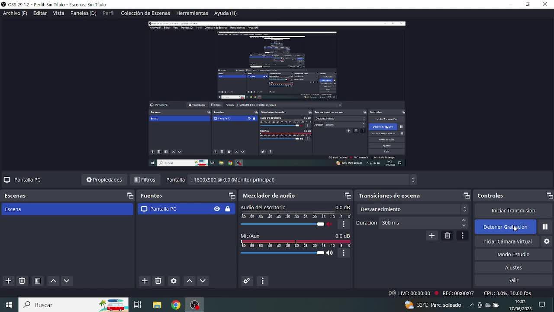Add a new scene with plus icon
This screenshot has width=554, height=312.
click(8, 281)
